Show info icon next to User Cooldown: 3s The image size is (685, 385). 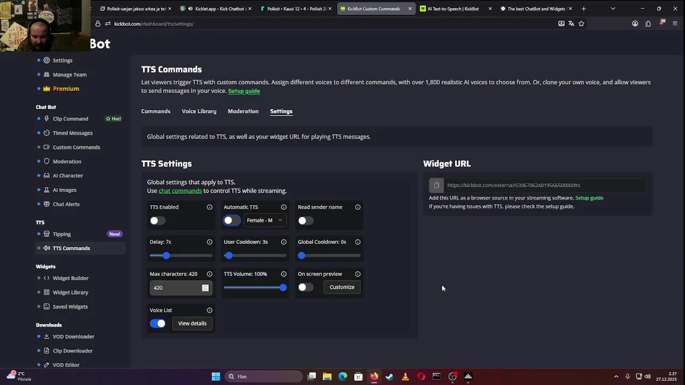pyautogui.click(x=284, y=242)
